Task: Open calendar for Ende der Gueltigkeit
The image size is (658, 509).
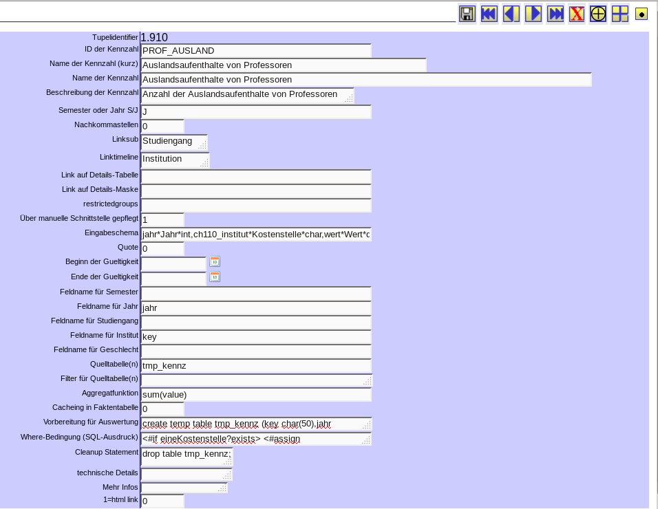Action: (x=215, y=277)
